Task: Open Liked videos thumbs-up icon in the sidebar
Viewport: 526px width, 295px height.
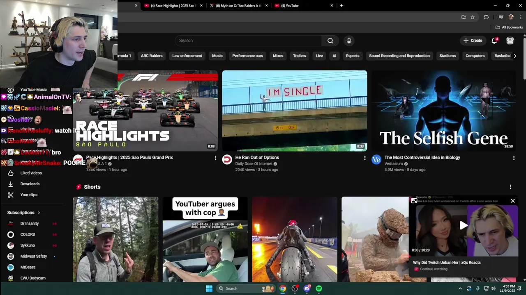Action: (11, 173)
